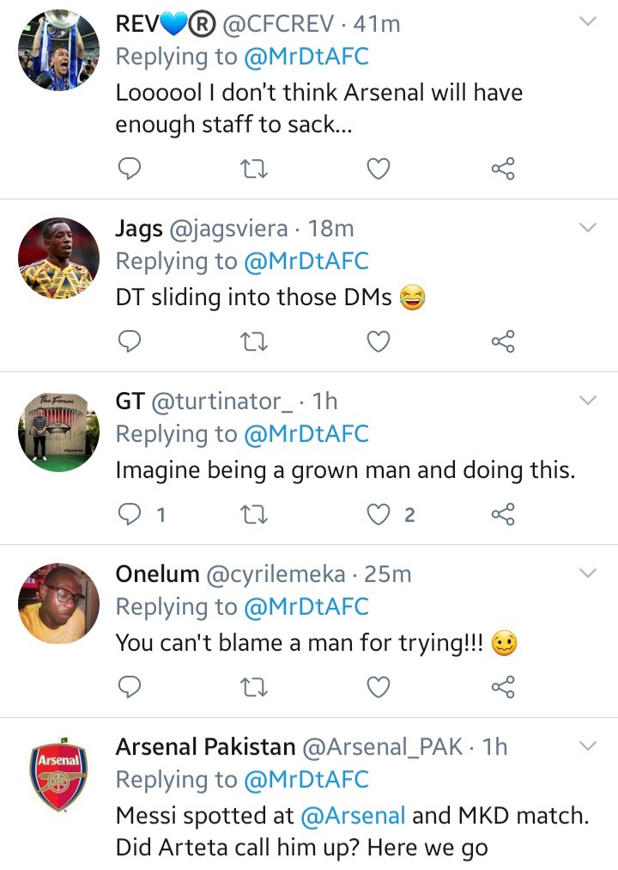
Task: Expand options menu on Jags' tweet
Action: pyautogui.click(x=588, y=228)
